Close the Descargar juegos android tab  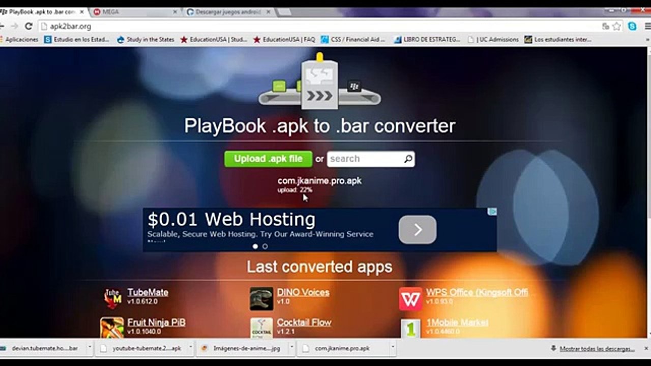[269, 12]
